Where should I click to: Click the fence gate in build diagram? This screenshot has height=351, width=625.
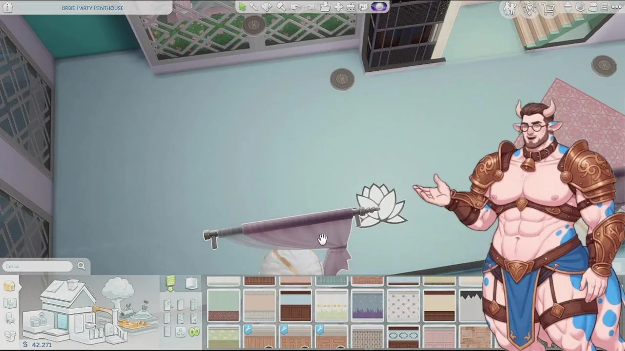pyautogui.click(x=109, y=329)
